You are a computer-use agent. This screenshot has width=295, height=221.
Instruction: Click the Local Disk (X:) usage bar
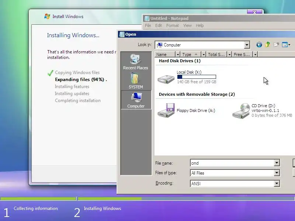[x=197, y=77]
